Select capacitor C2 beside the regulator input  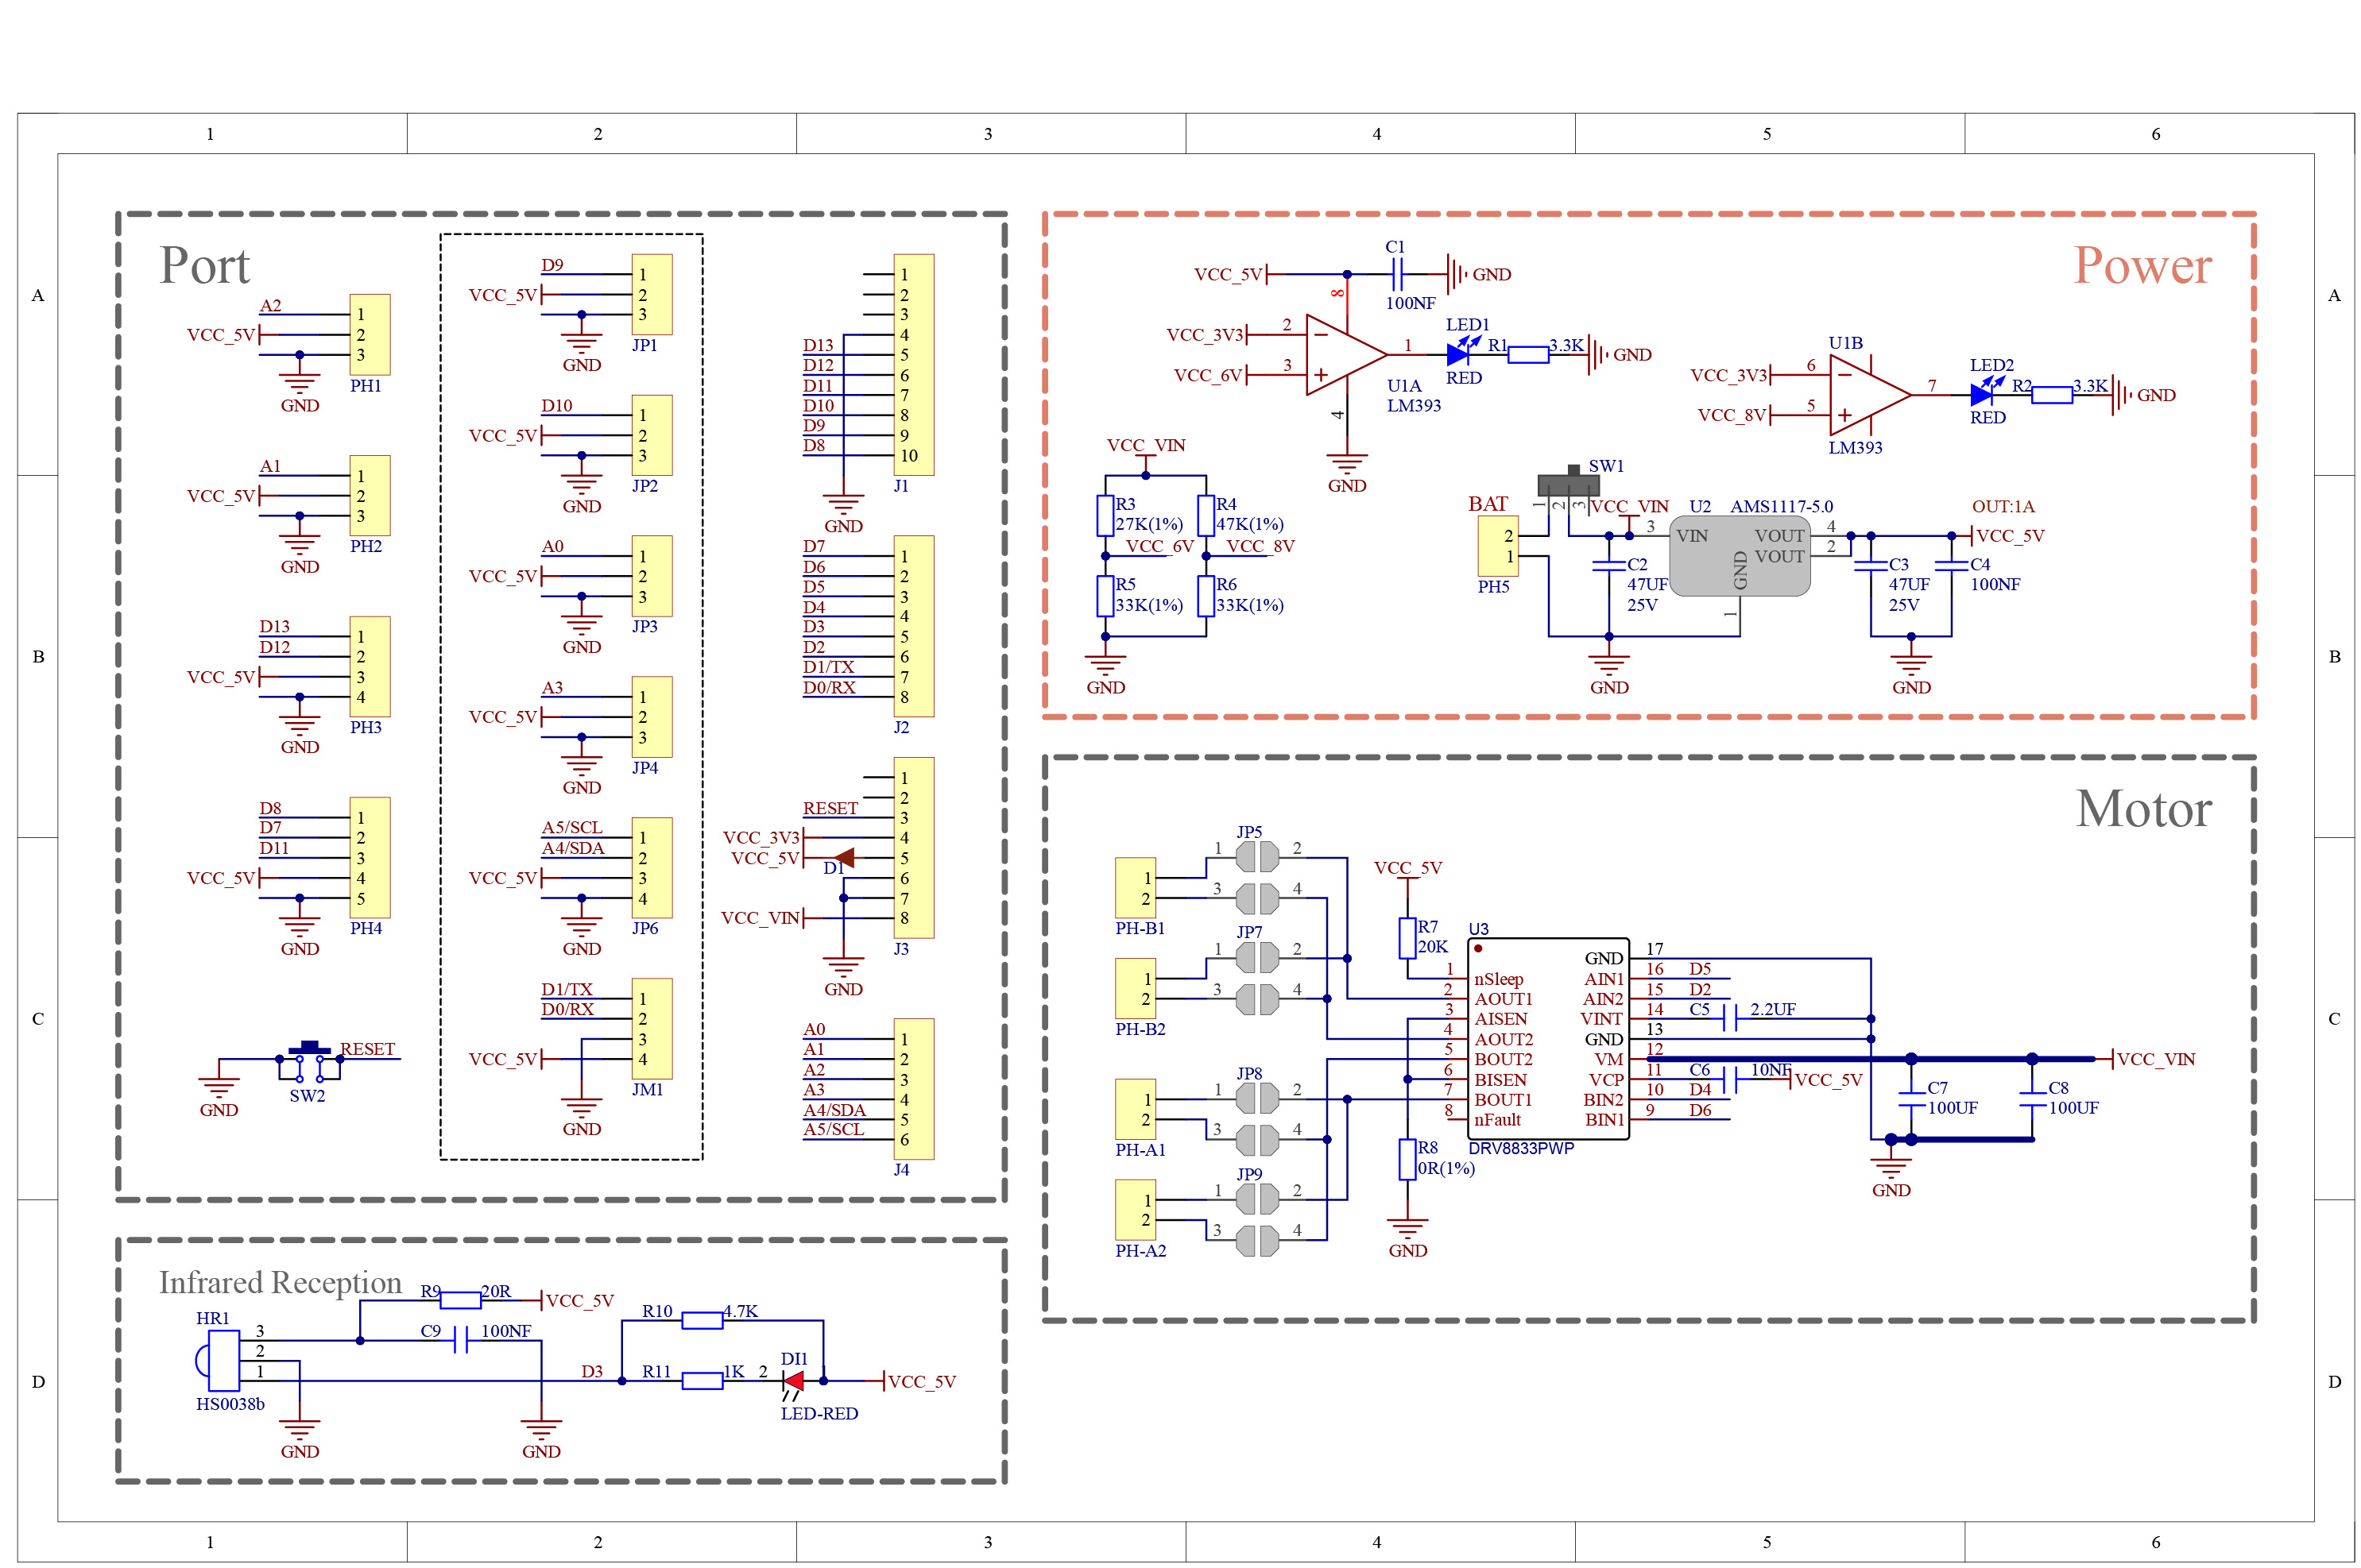pyautogui.click(x=1608, y=566)
